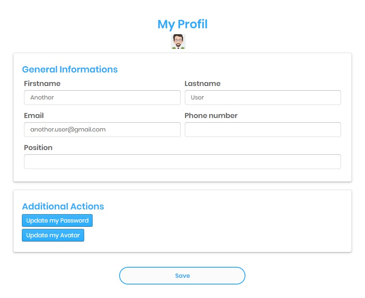Image resolution: width=365 pixels, height=298 pixels.
Task: Focus the empty Phone number field
Action: point(262,129)
